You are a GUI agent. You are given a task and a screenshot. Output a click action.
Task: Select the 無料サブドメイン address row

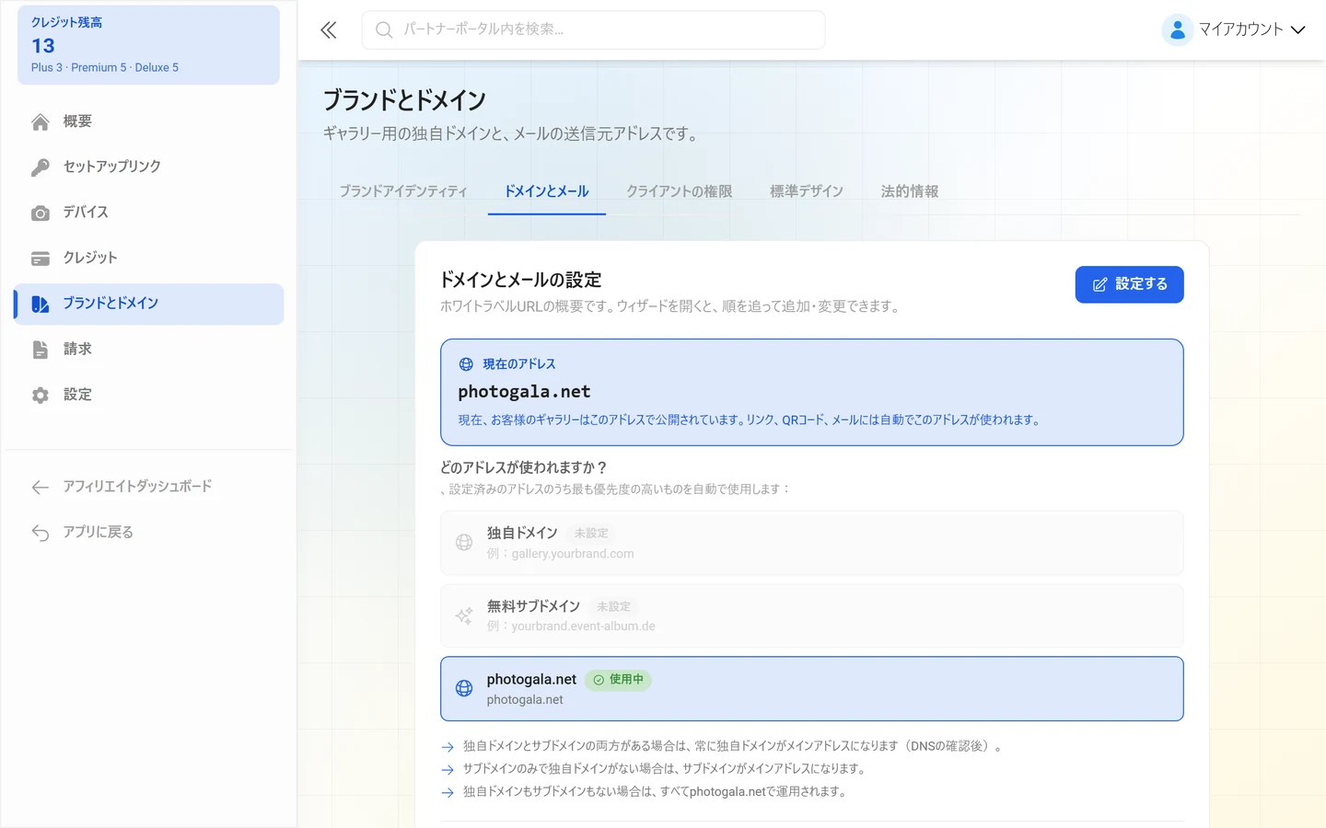click(811, 615)
